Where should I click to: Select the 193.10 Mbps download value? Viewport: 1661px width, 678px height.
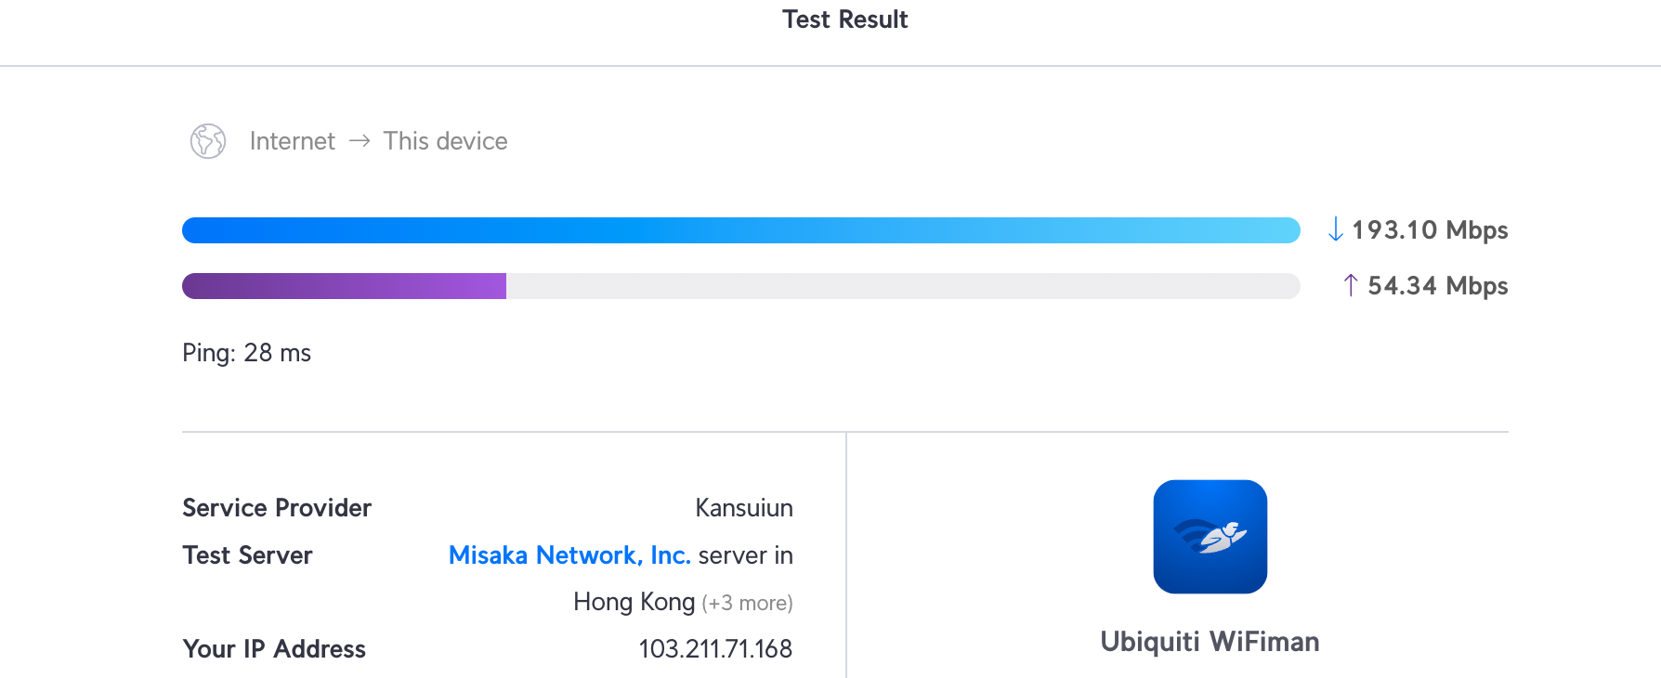click(x=1430, y=229)
